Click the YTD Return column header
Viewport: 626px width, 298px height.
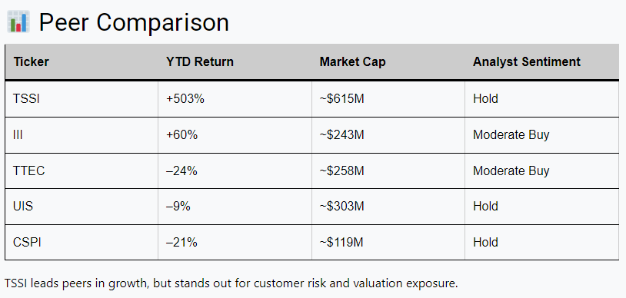click(x=200, y=62)
